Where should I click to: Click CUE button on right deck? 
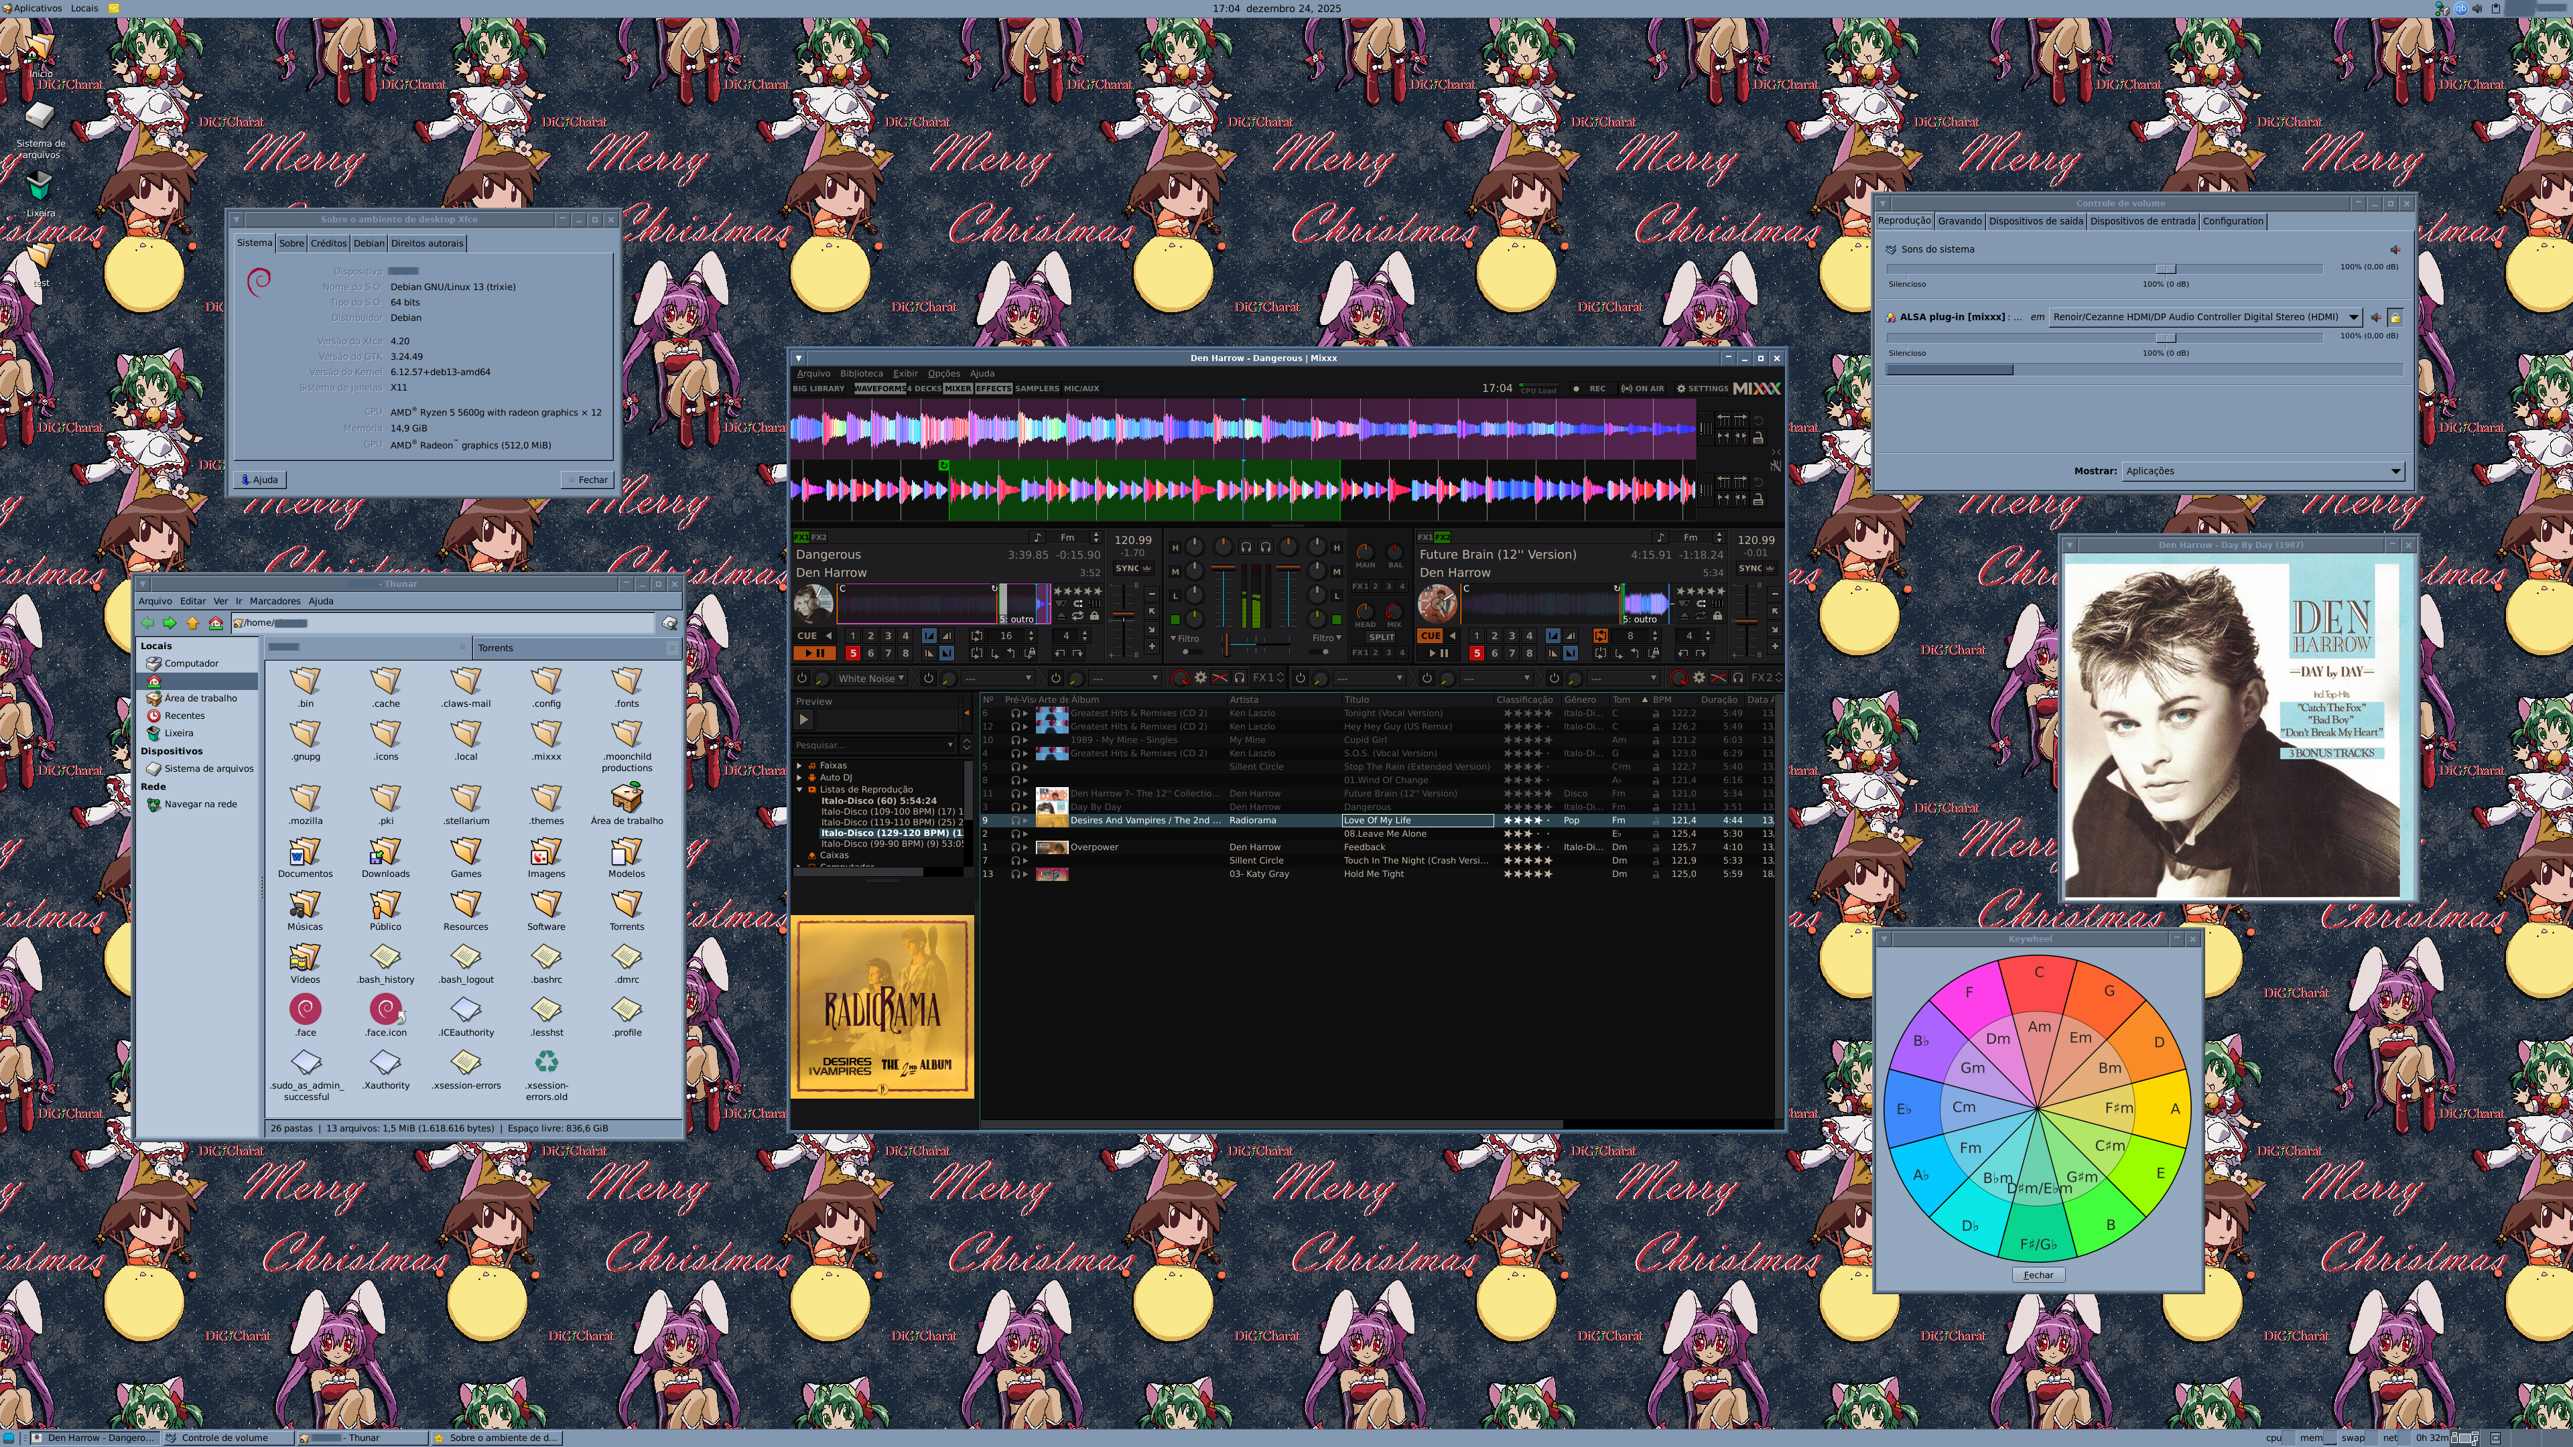click(x=1431, y=635)
